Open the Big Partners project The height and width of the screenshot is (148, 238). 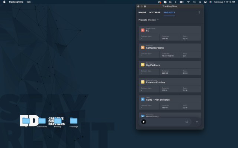170,64
